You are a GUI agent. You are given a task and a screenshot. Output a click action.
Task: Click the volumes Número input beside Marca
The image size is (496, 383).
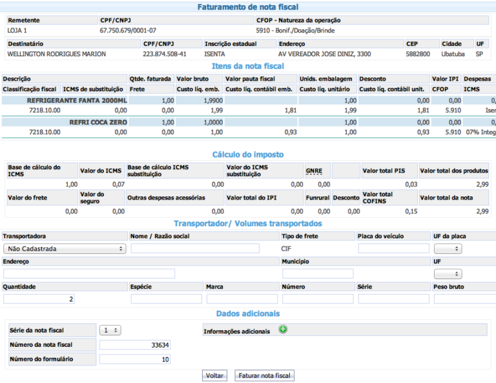pyautogui.click(x=317, y=299)
